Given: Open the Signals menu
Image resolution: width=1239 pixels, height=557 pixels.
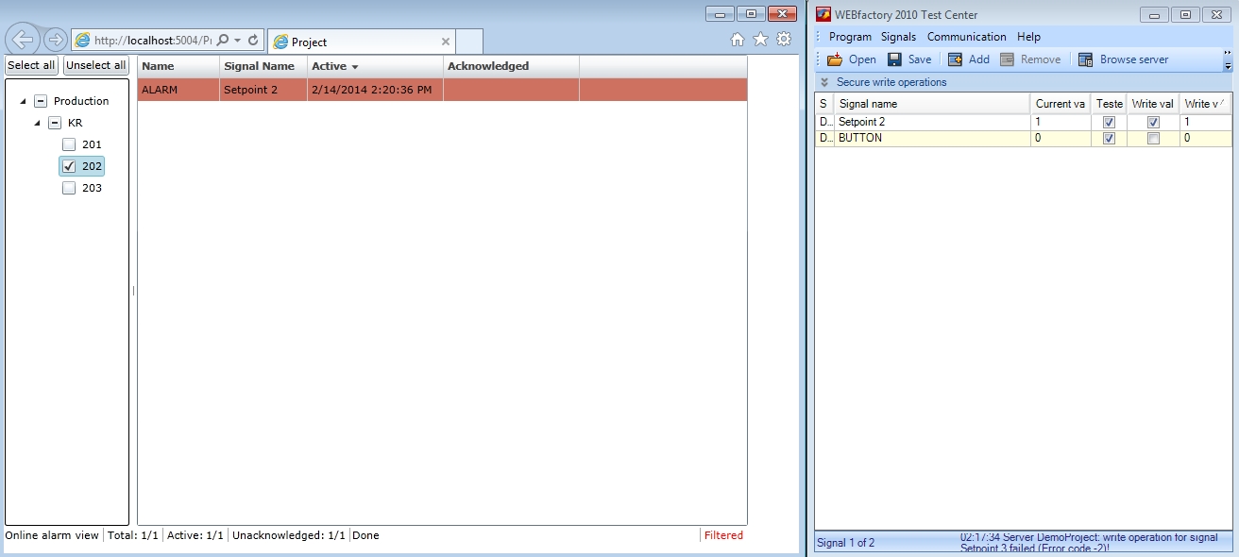Looking at the screenshot, I should 898,37.
